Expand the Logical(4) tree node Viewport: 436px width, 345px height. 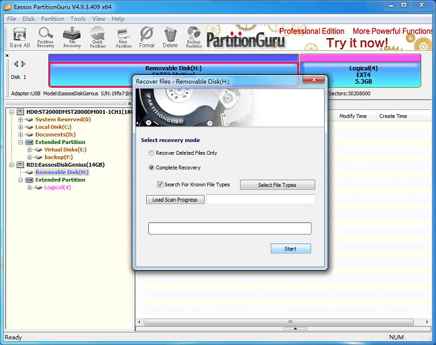tap(30, 188)
